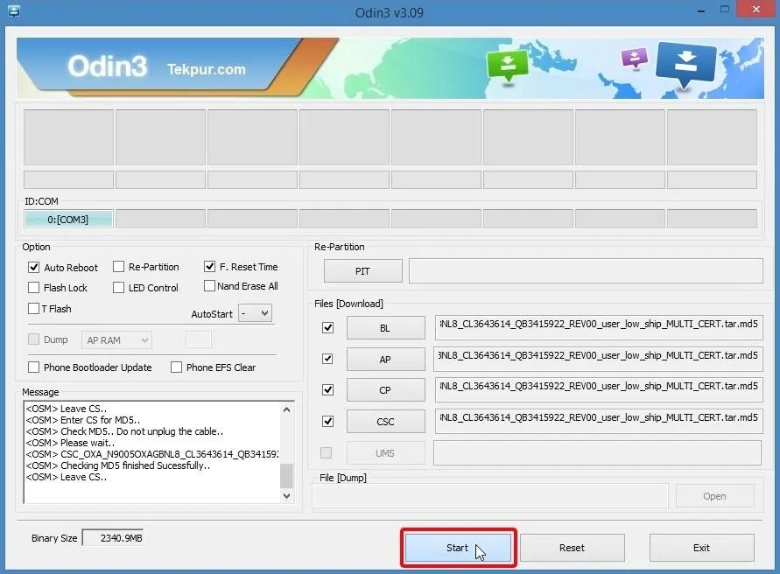Screen dimensions: 780x574
Task: Select the 0:[COM3] port box
Action: pos(68,219)
